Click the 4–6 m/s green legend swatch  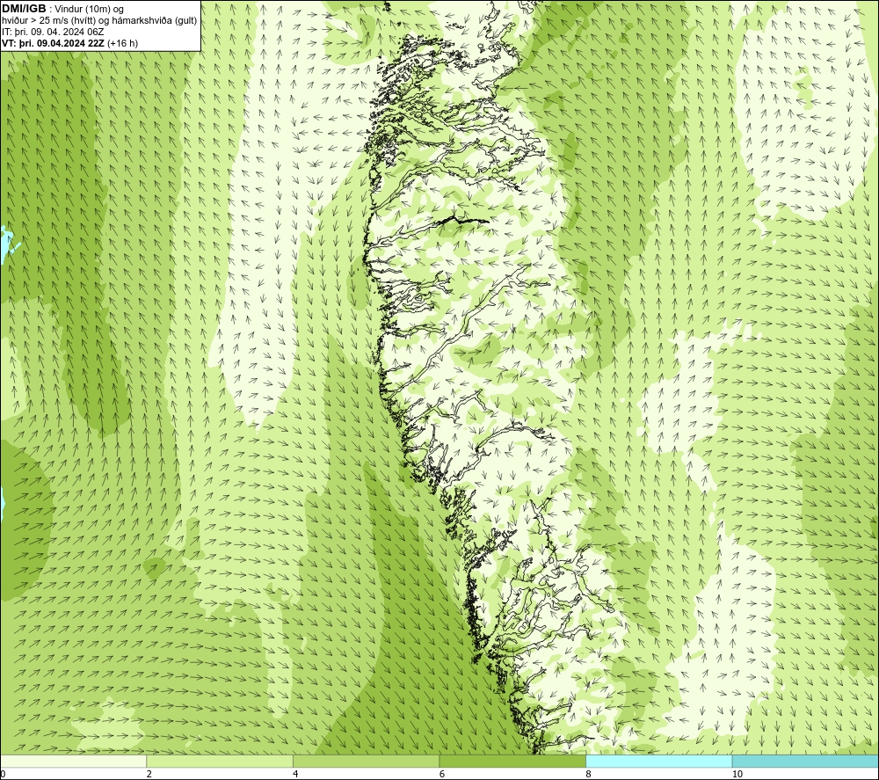pyautogui.click(x=366, y=761)
